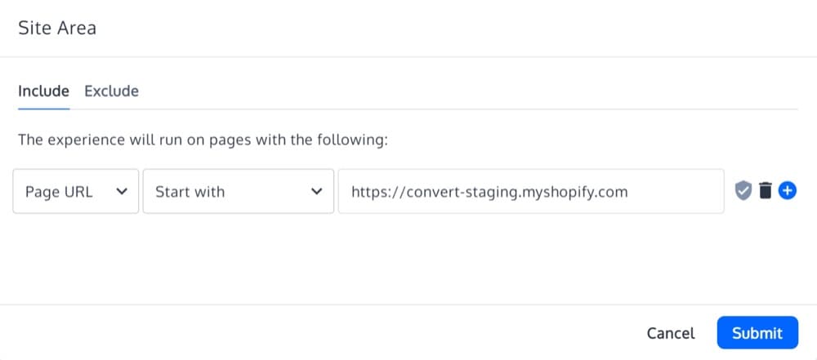Click the shield checkmark validation icon

click(x=743, y=191)
